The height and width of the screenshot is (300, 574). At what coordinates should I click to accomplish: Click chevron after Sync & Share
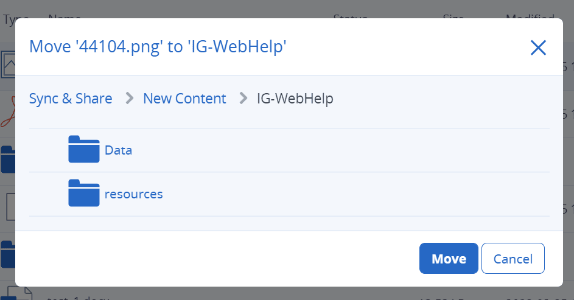129,99
